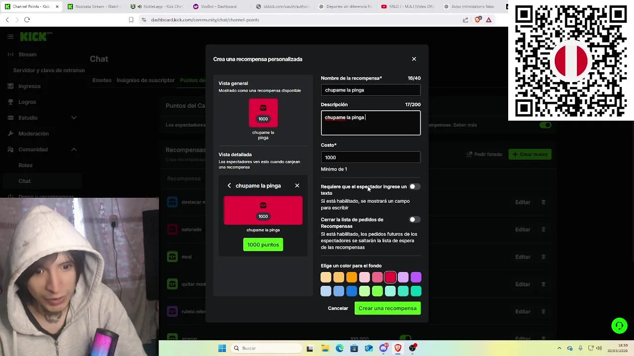634x356 pixels.
Task: Open the hamburger menu beside the Kick logo
Action: (10, 37)
